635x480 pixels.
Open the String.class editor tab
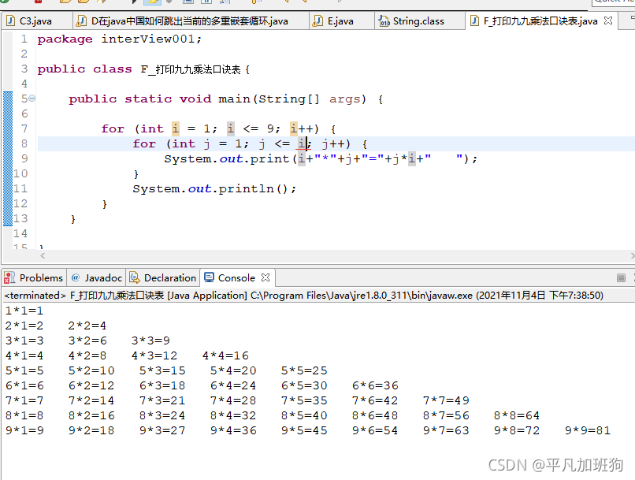coord(418,21)
